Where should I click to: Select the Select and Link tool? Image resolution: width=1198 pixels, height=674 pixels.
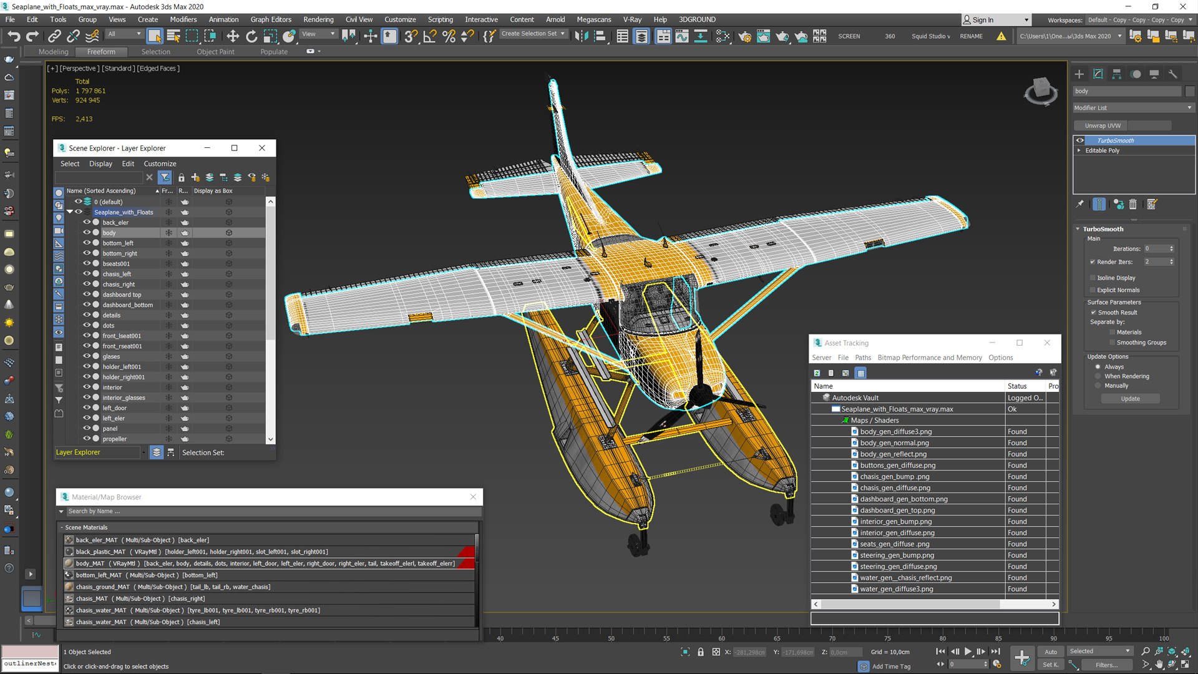[54, 36]
